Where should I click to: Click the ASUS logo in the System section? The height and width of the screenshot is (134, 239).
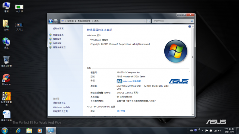tap(179, 82)
